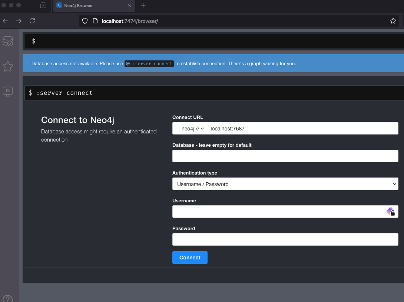Click the Database name input field
This screenshot has width=404, height=302.
pyautogui.click(x=285, y=156)
